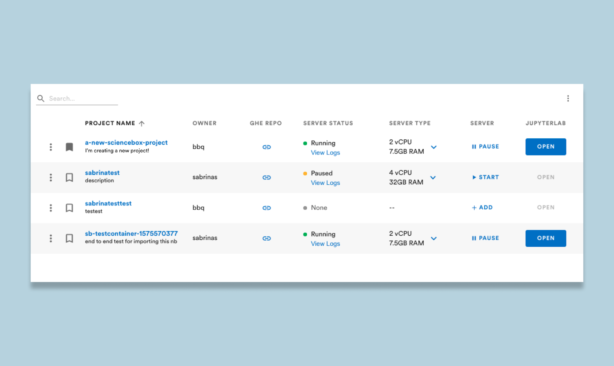The image size is (614, 366).
Task: Click the Search input field
Action: 81,98
